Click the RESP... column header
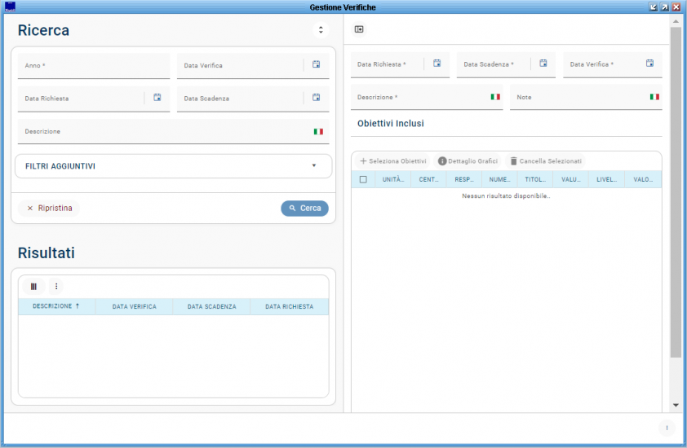 coord(464,179)
